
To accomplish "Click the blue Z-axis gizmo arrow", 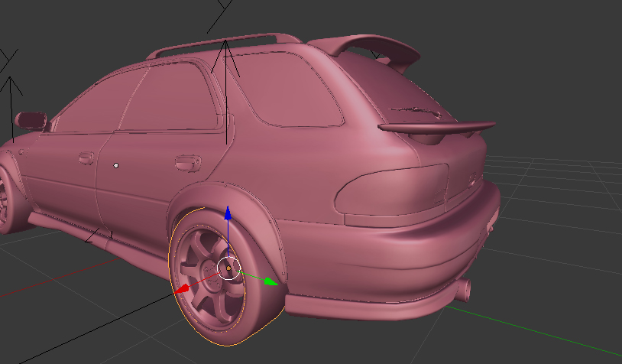I will click(227, 214).
